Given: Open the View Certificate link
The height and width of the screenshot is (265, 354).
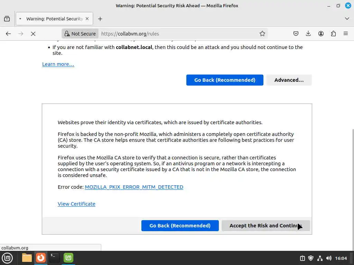Looking at the screenshot, I should click(76, 204).
